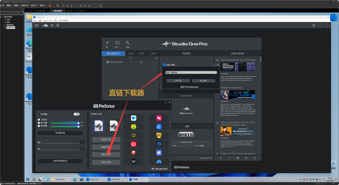Click the output volume slider handle

78,126
